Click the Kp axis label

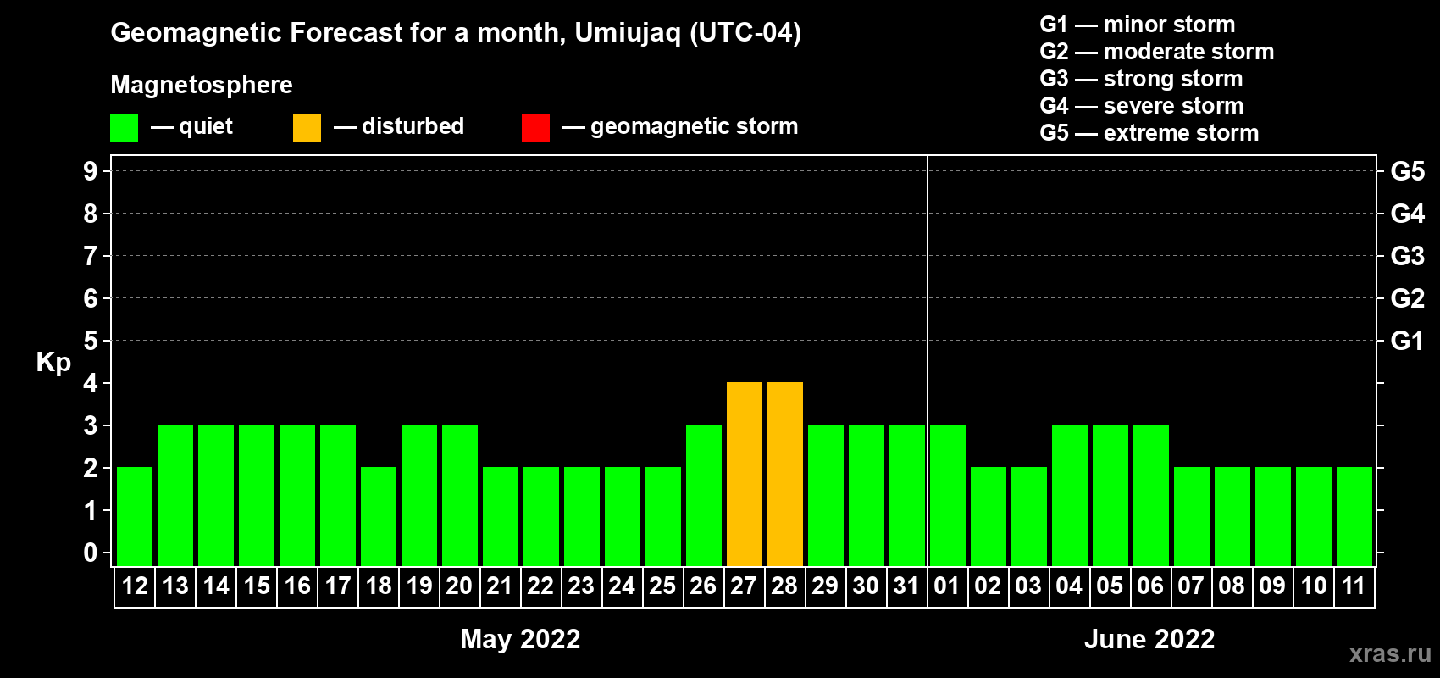coord(53,363)
